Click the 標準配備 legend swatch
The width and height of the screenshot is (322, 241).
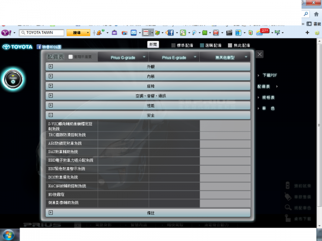pyautogui.click(x=173, y=45)
